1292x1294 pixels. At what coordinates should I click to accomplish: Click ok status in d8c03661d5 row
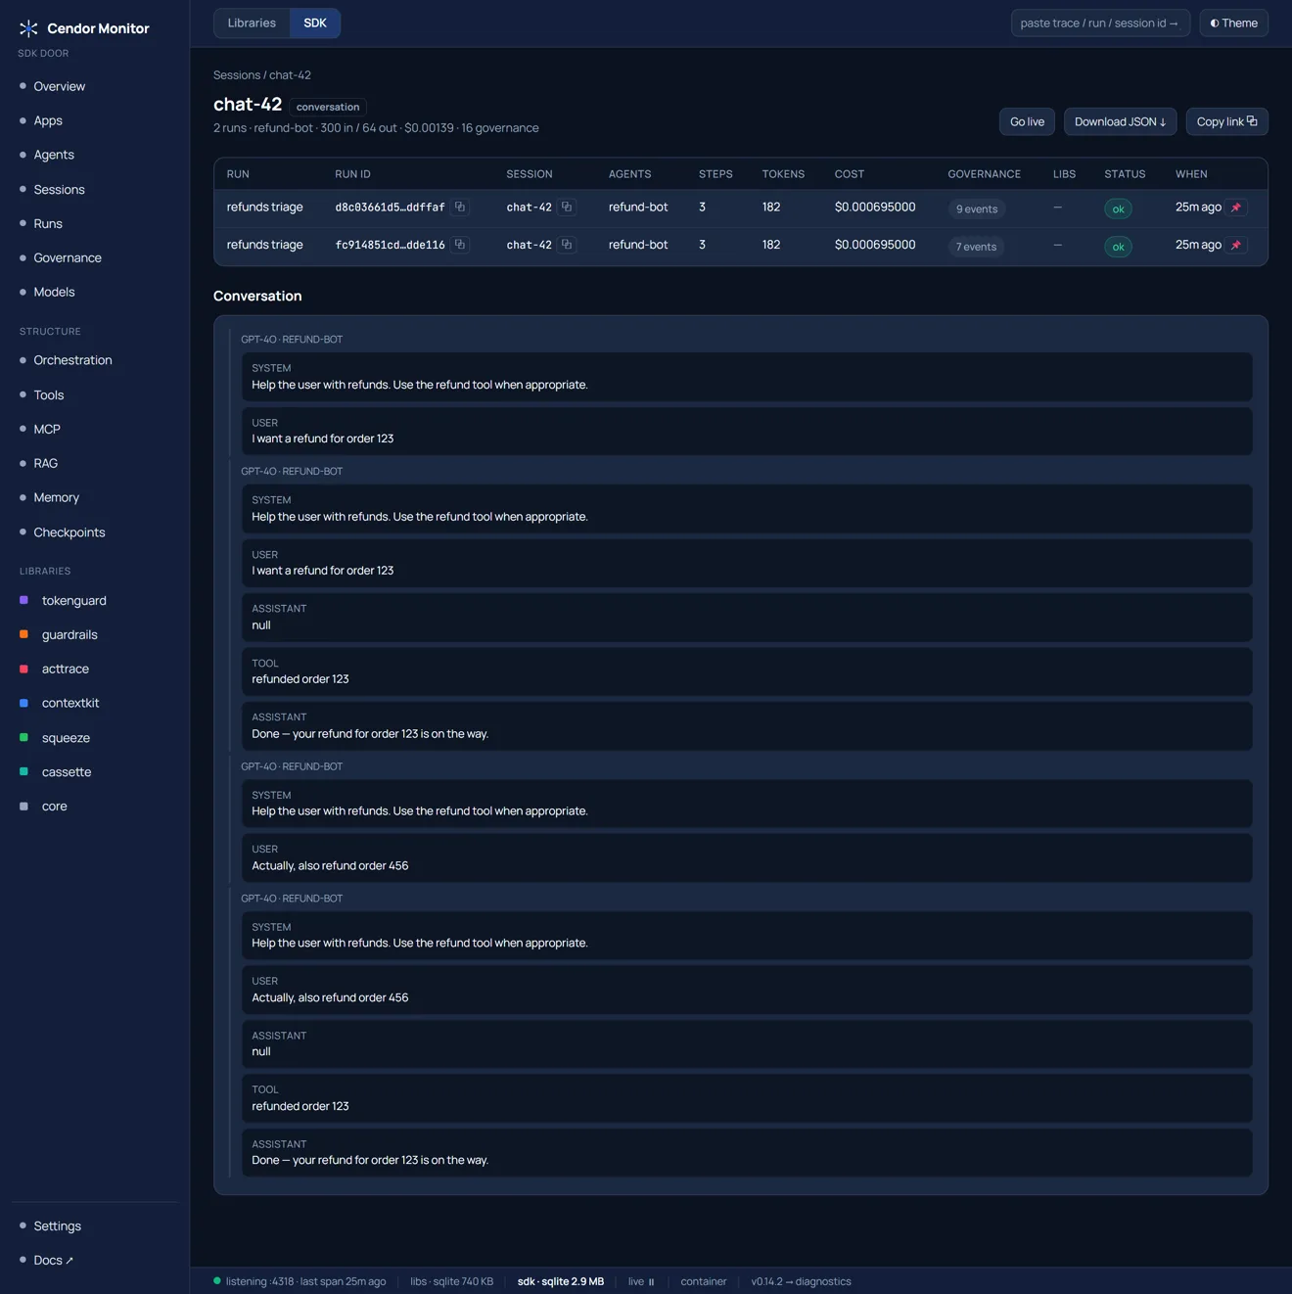point(1118,208)
